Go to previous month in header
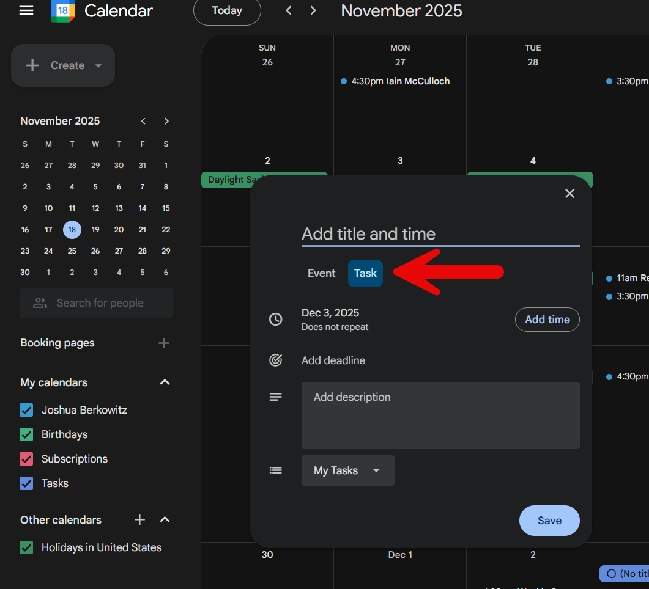649x589 pixels. pyautogui.click(x=289, y=10)
